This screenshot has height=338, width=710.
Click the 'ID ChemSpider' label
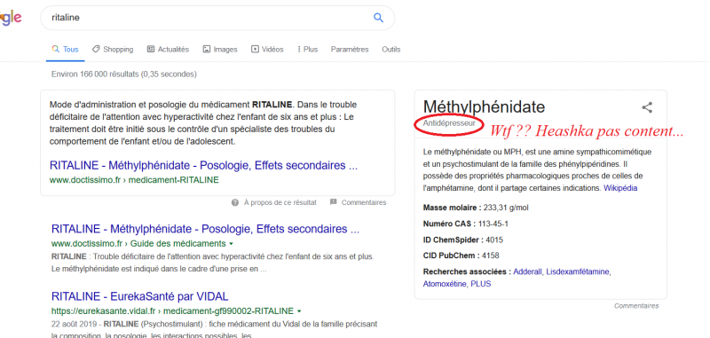[x=454, y=240]
